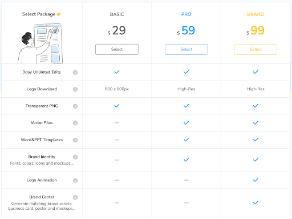Show info for Vector Files row
Image resolution: width=292 pixels, height=219 pixels.
click(75, 123)
